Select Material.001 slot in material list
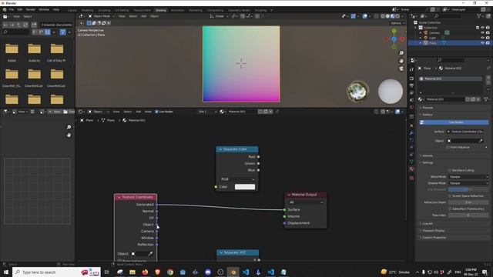 tap(451, 78)
